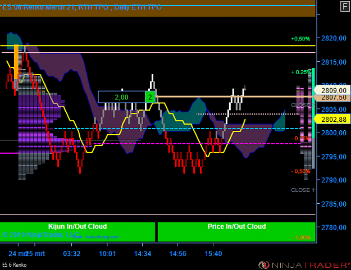351x270 pixels.
Task: Click the - 1,00% level label
Action: pyautogui.click(x=300, y=237)
